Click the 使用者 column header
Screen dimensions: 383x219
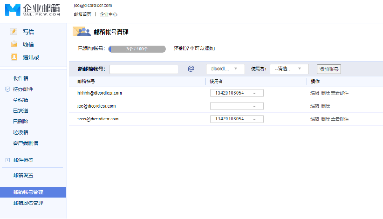click(216, 81)
